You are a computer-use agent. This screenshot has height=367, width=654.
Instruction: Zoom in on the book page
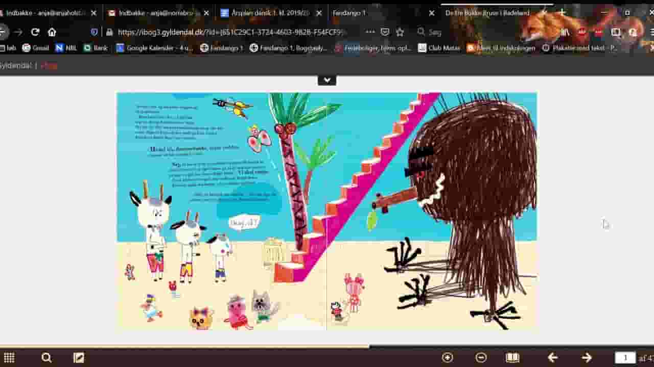(448, 358)
